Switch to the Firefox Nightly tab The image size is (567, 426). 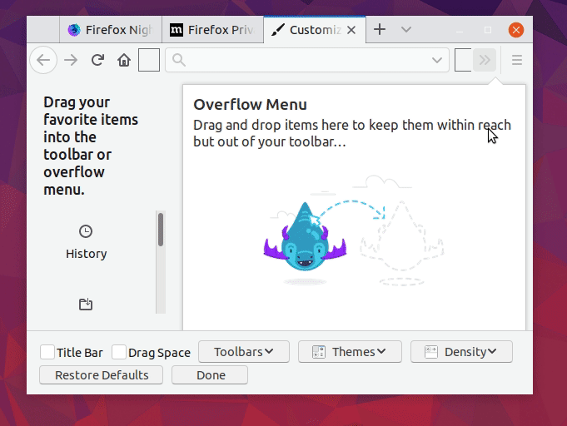tap(110, 30)
